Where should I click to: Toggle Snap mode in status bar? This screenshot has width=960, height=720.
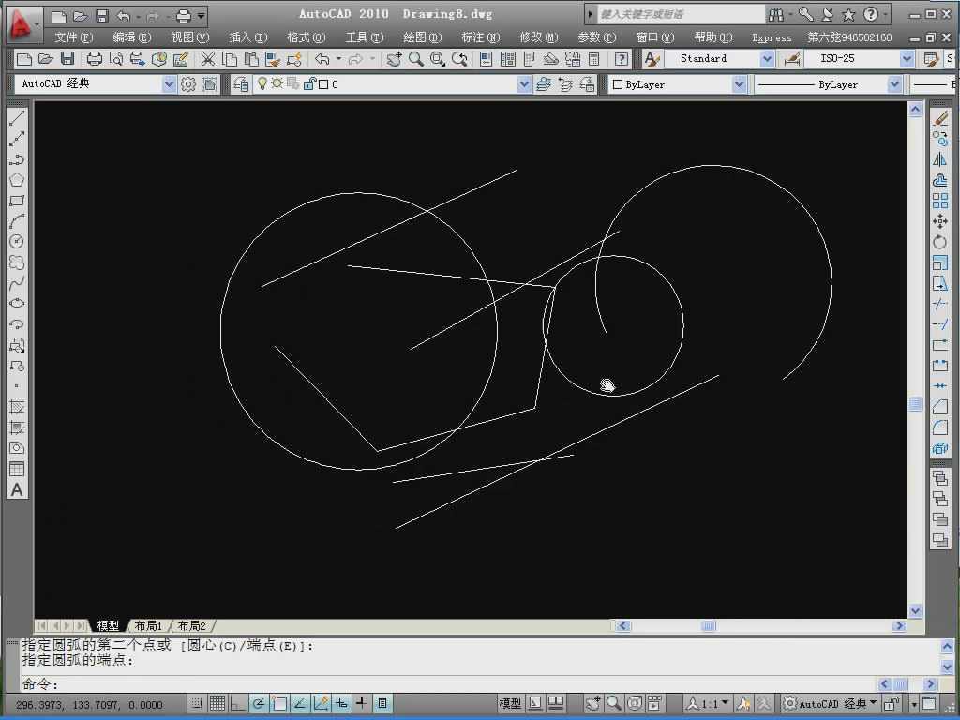pyautogui.click(x=196, y=703)
